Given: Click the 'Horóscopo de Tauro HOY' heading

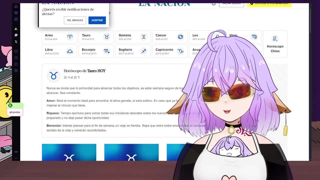Looking at the screenshot, I should tap(84, 71).
